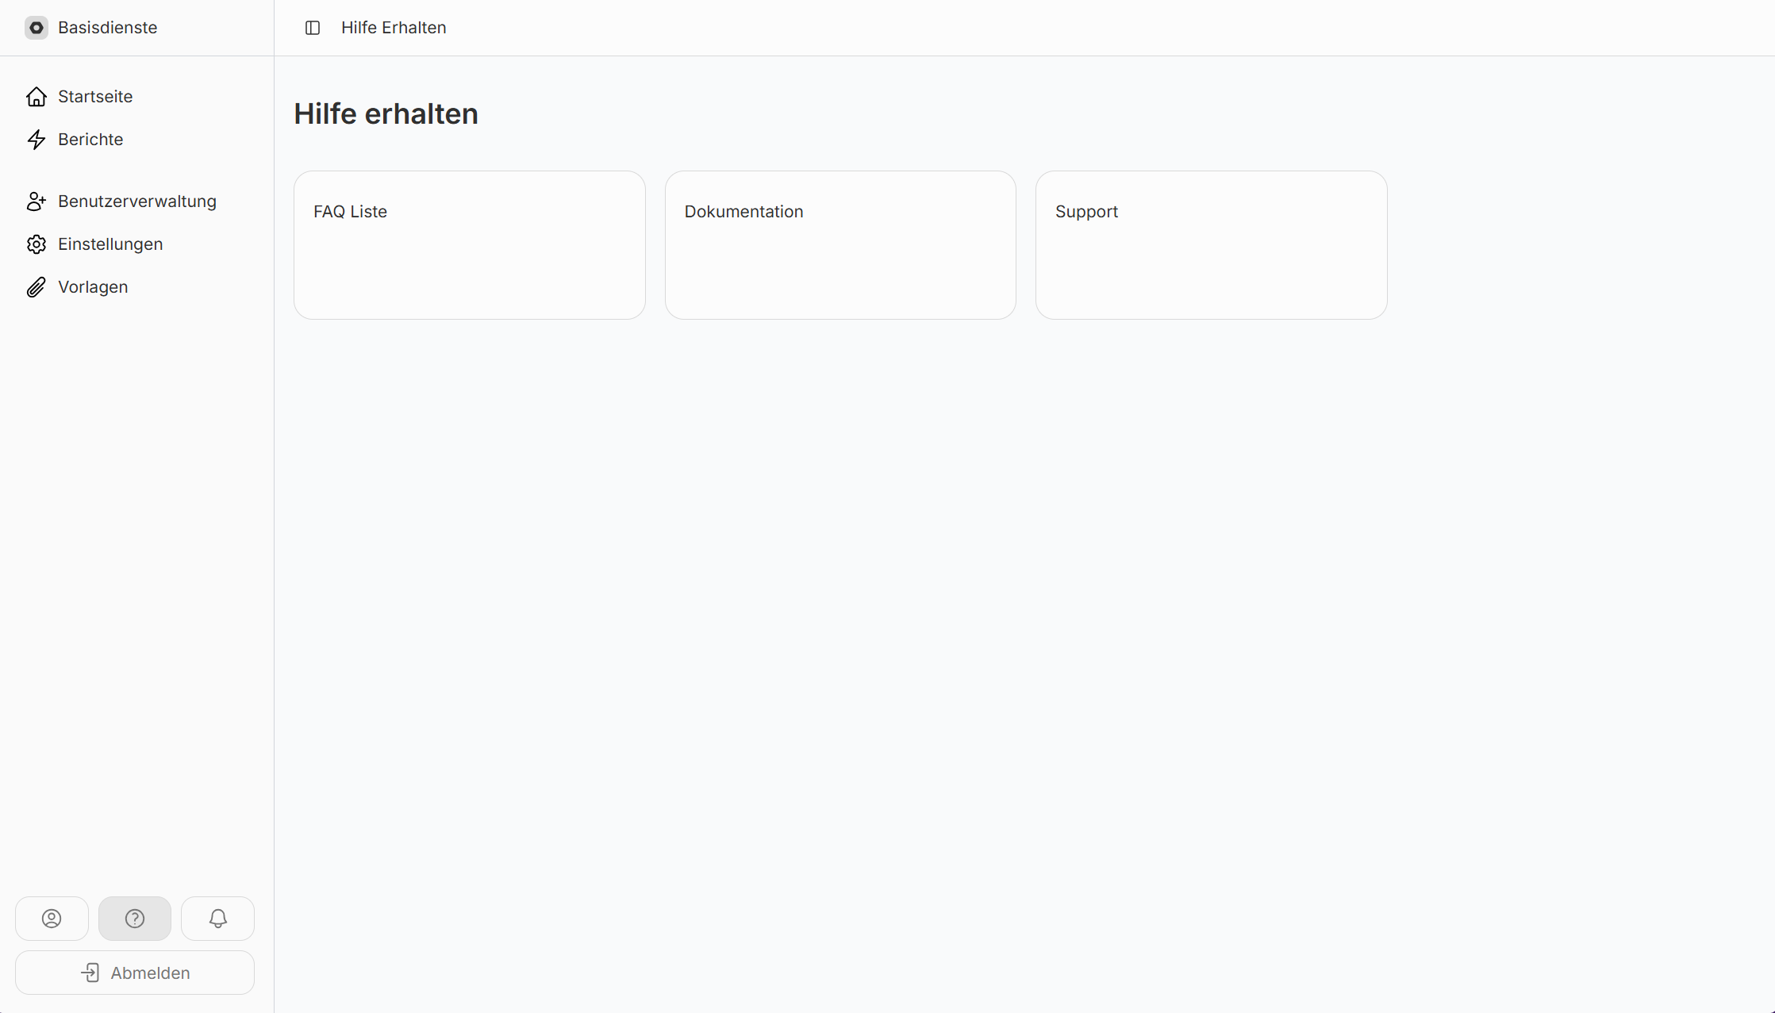Image resolution: width=1775 pixels, height=1013 pixels.
Task: Open the FAQ Liste card
Action: 469,245
